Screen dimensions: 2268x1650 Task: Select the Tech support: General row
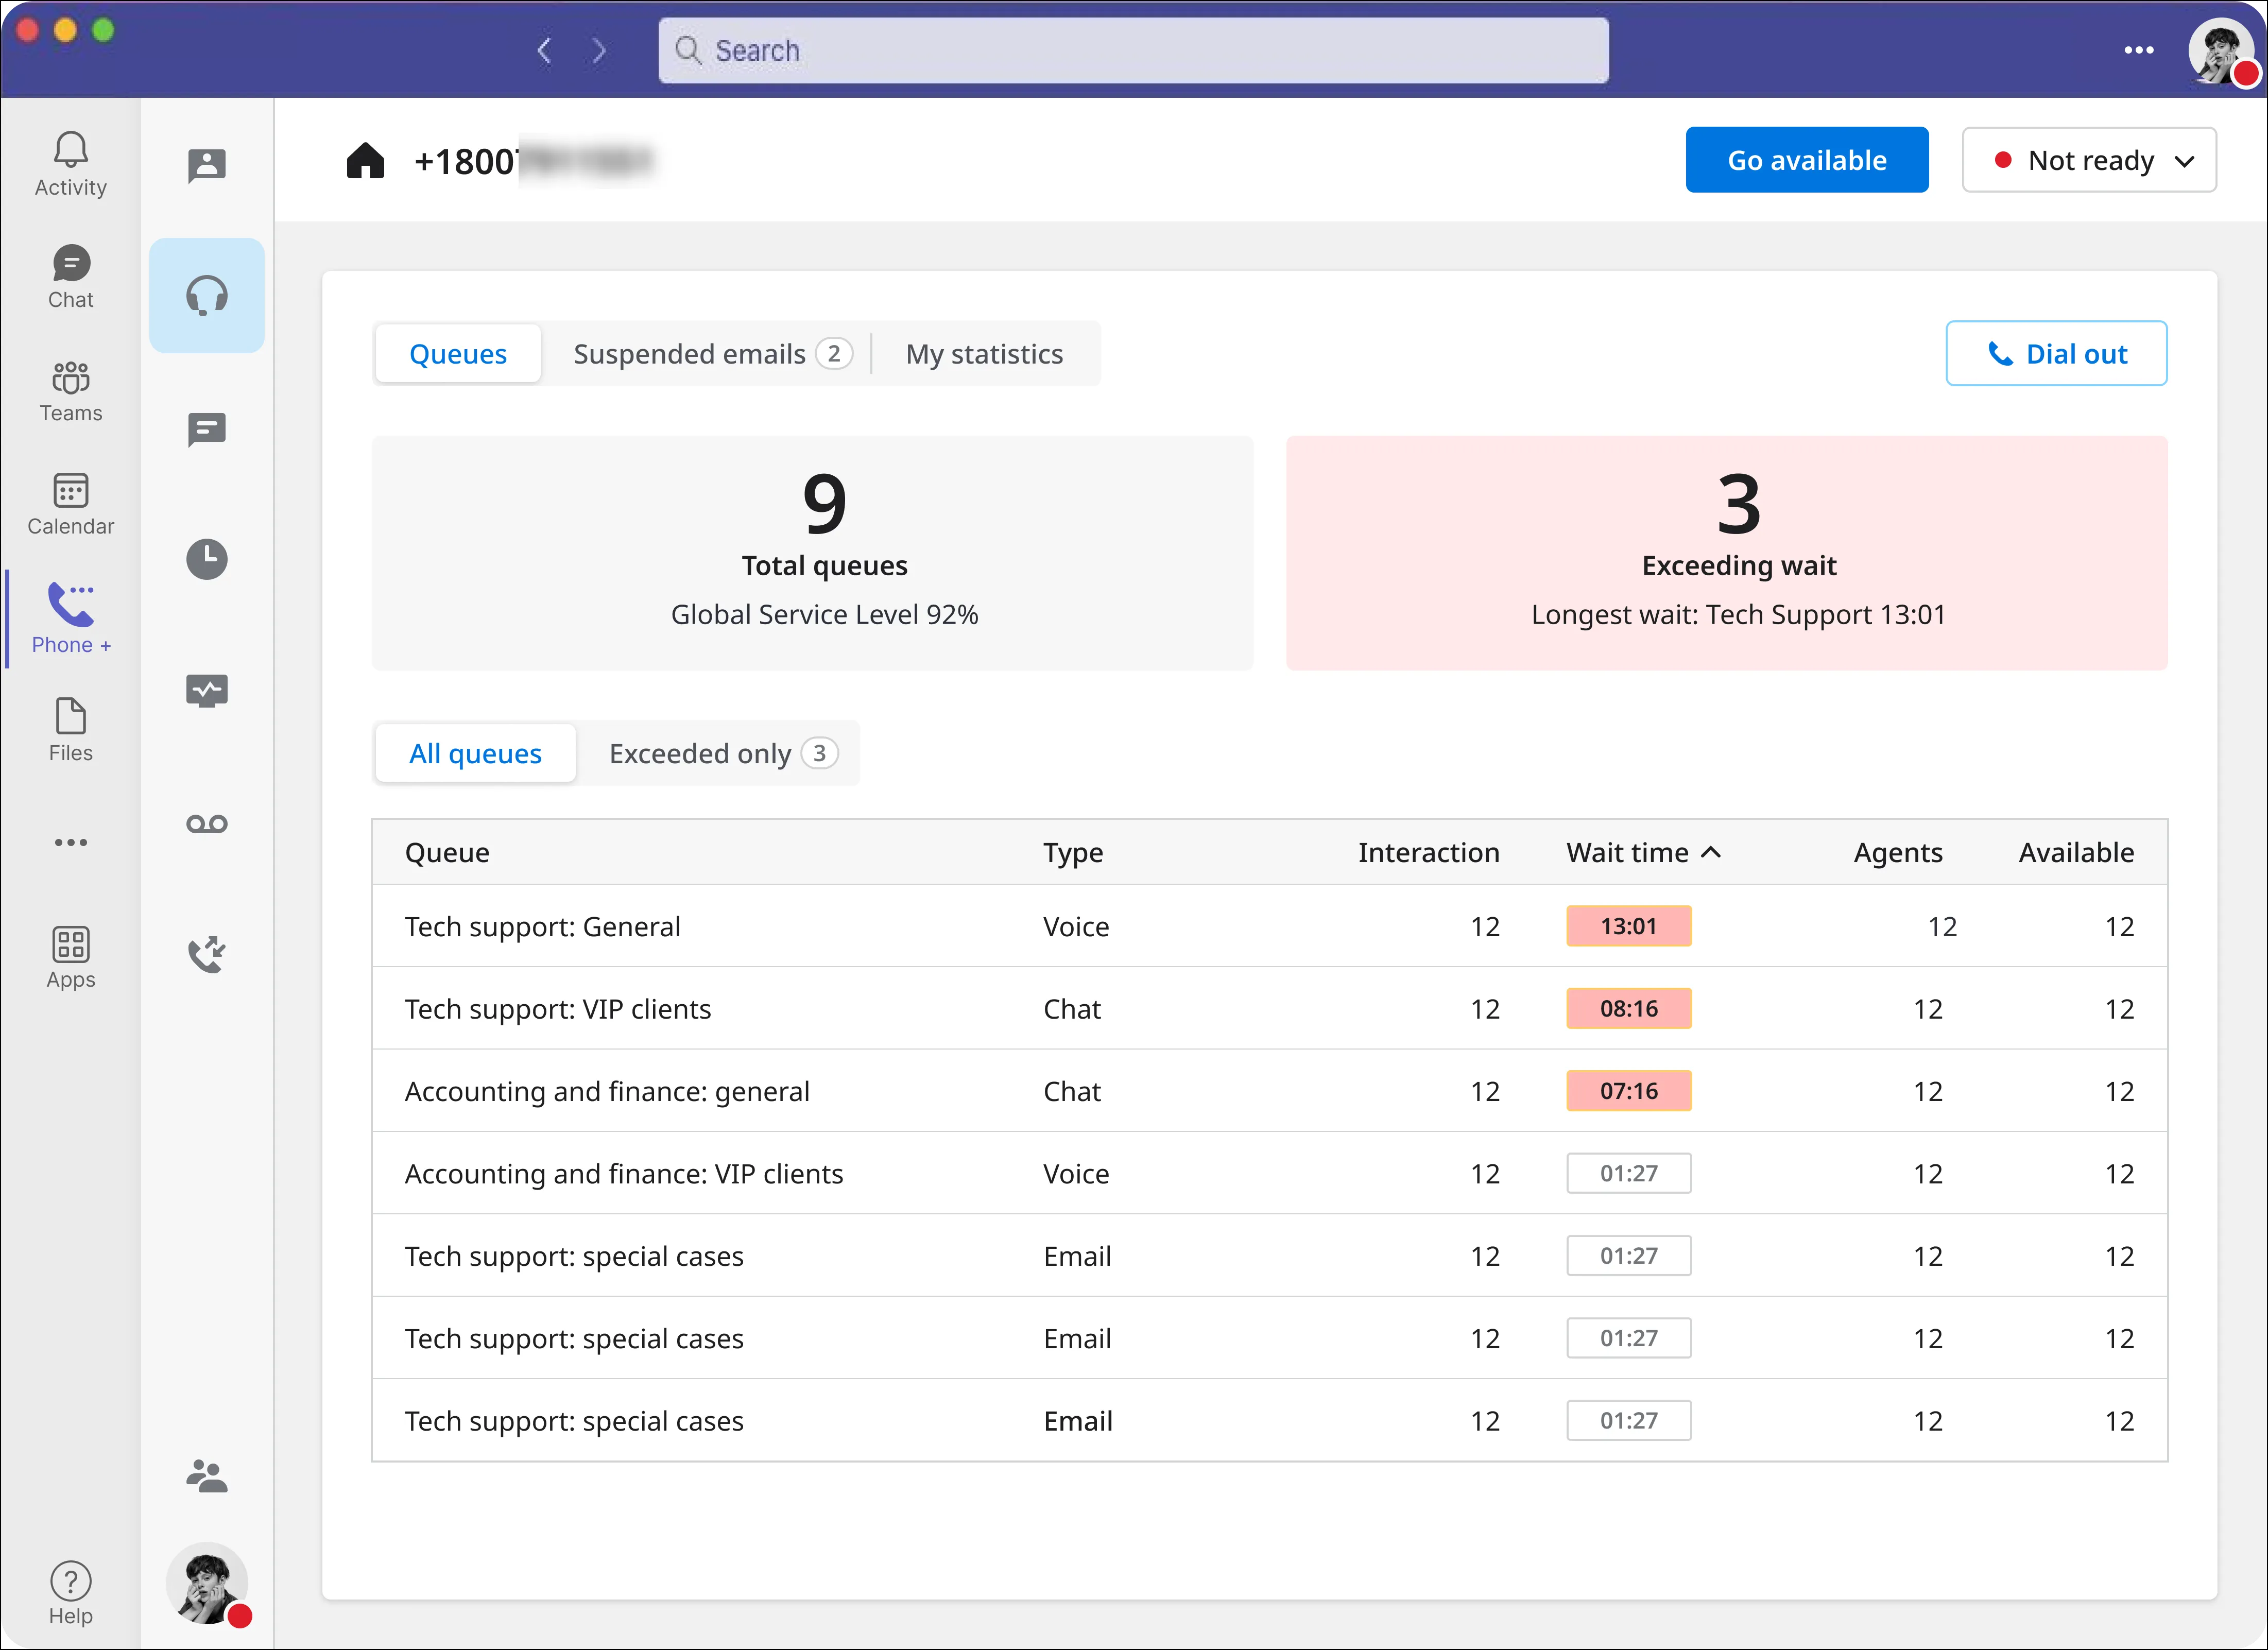tap(1269, 926)
